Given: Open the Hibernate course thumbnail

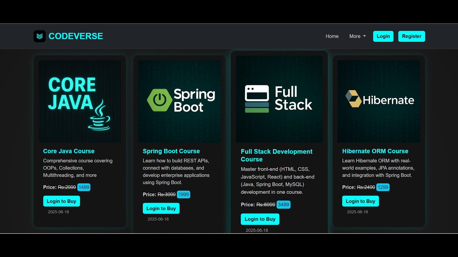Looking at the screenshot, I should (379, 101).
